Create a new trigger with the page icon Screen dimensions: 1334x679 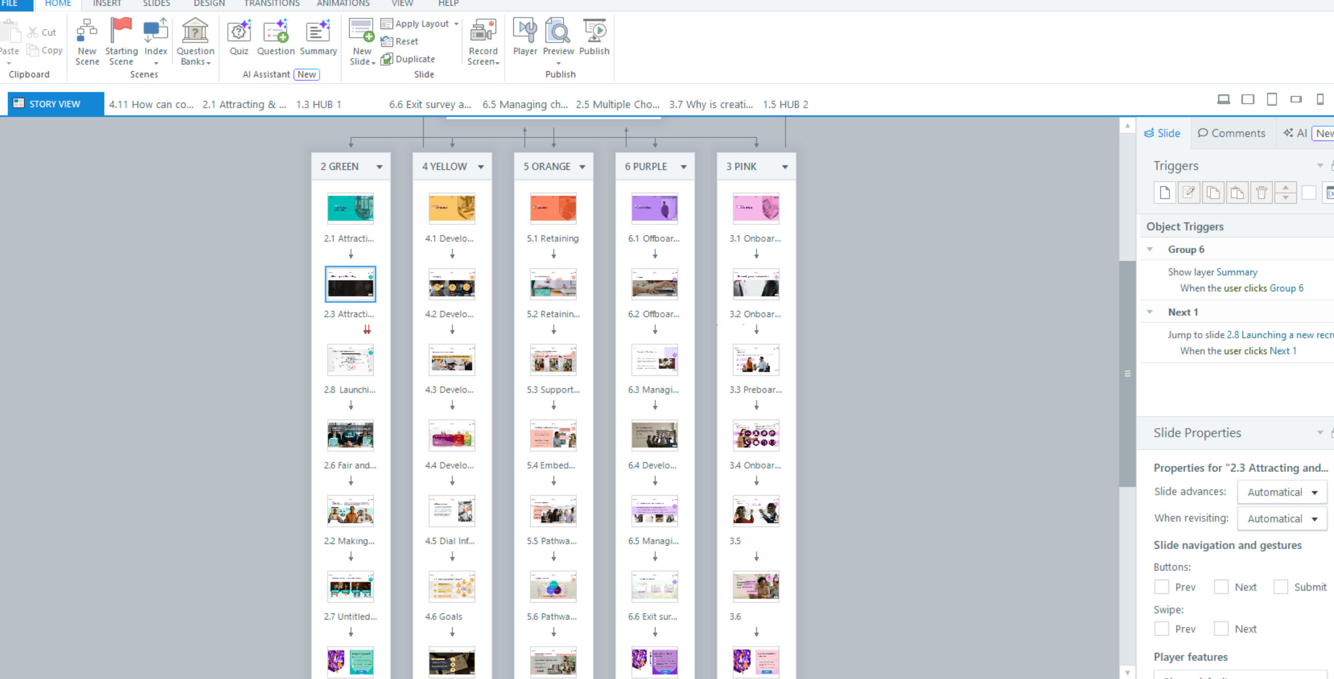(1165, 193)
